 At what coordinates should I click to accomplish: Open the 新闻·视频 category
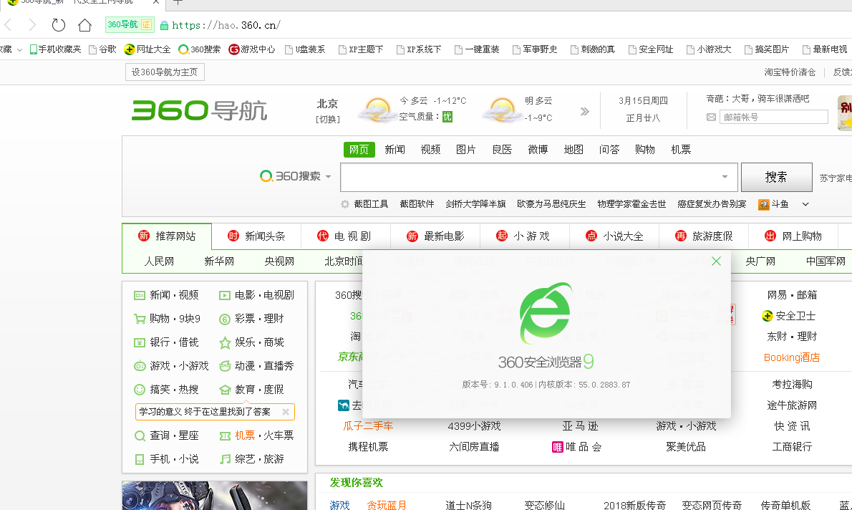coord(166,295)
